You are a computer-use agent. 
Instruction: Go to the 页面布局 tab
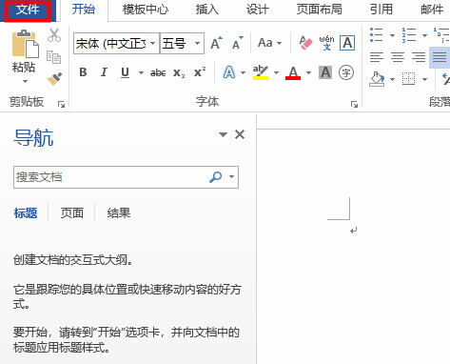(320, 10)
